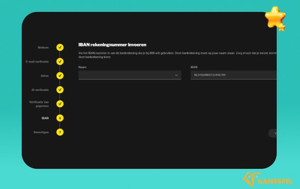Image resolution: width=300 pixels, height=189 pixels.
Task: Click the ID verificatie step label
Action: (x=40, y=90)
